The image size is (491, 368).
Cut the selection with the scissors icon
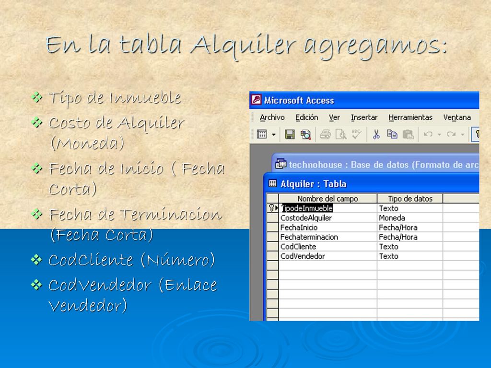[376, 135]
